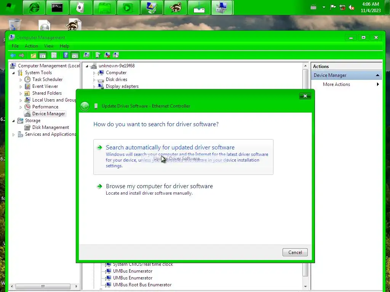Click the Properties sheet toolbar icon
This screenshot has height=292, width=390.
(54, 55)
